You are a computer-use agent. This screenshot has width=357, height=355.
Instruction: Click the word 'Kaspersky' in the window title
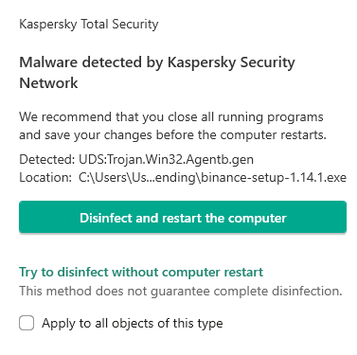coord(47,25)
